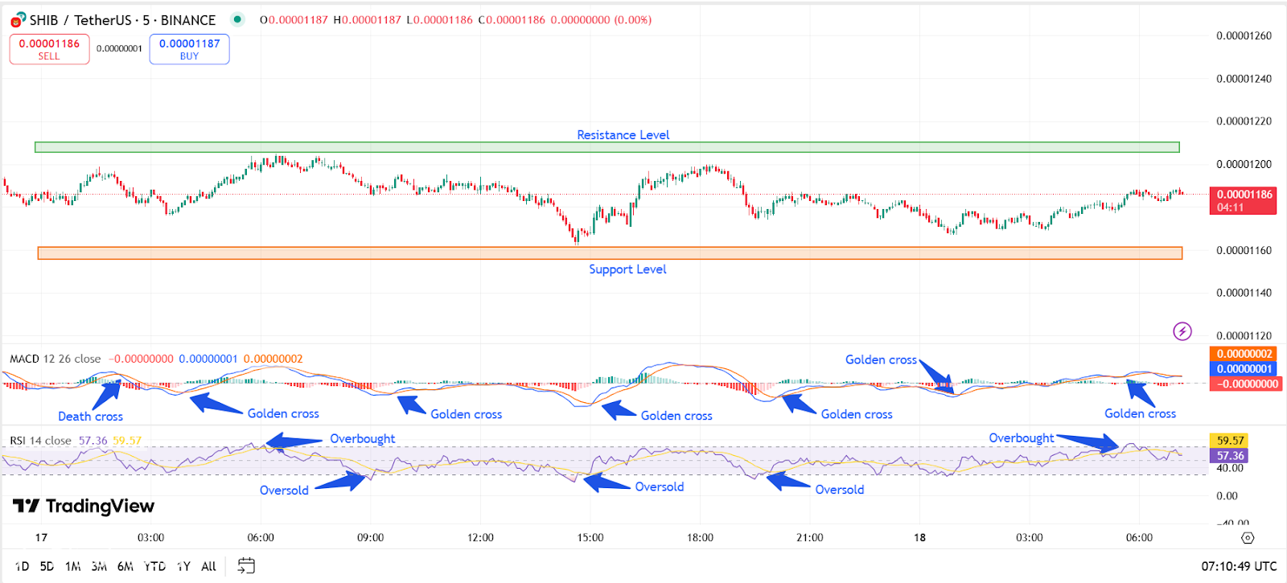Click the SHIB coin logo icon
Screen dimensions: 1287x583
point(18,20)
